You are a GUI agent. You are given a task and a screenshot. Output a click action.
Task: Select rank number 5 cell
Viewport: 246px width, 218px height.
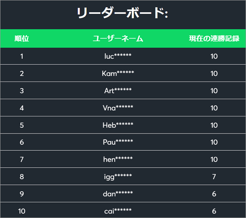pyautogui.click(x=22, y=125)
